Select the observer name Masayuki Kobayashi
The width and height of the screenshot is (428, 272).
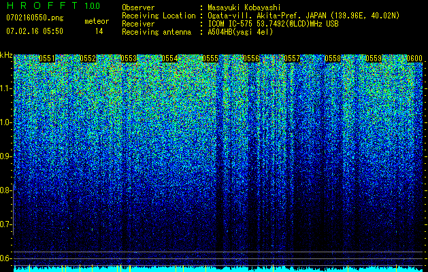244,7
